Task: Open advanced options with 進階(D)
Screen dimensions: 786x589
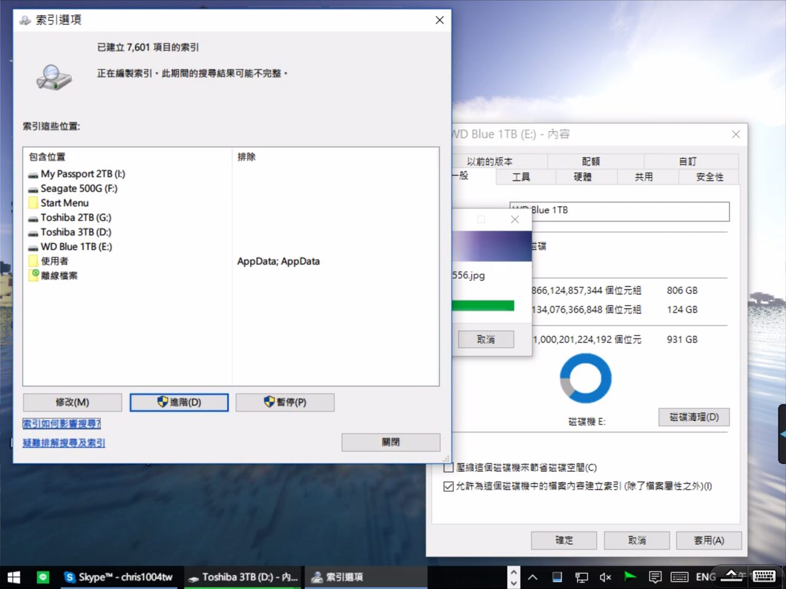Action: (x=179, y=402)
